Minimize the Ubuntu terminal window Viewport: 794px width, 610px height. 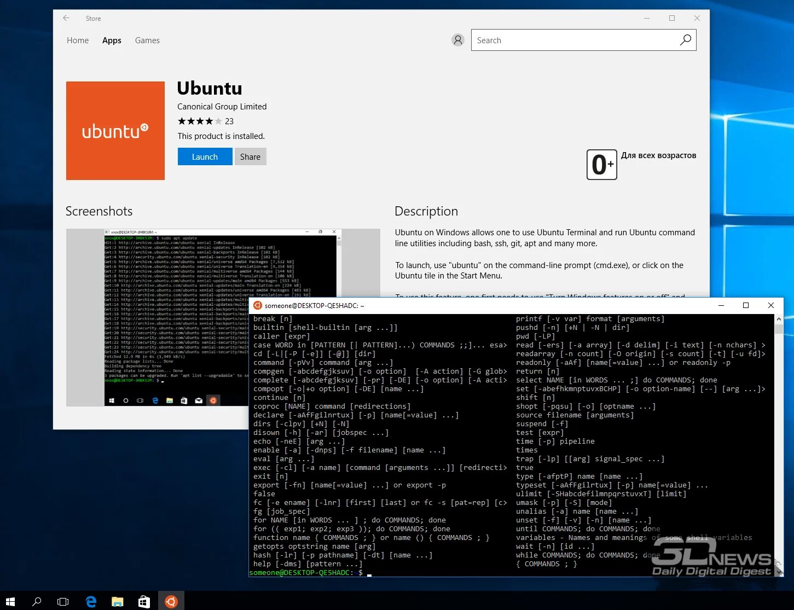pos(721,305)
